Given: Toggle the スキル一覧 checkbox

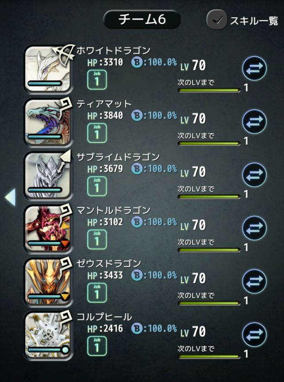Looking at the screenshot, I should pyautogui.click(x=217, y=20).
